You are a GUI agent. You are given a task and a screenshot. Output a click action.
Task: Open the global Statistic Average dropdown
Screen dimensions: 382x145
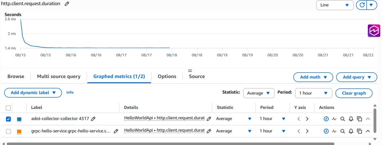259,93
